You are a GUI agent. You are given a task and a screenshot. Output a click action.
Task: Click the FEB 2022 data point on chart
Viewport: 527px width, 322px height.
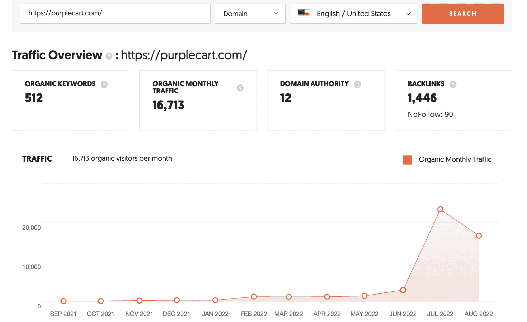coord(253,297)
